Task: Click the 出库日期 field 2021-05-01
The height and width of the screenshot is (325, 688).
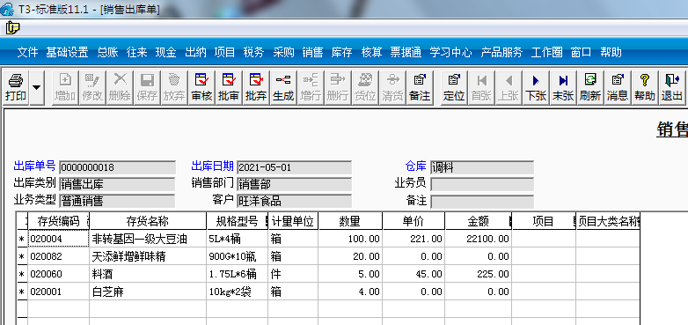Action: [295, 167]
